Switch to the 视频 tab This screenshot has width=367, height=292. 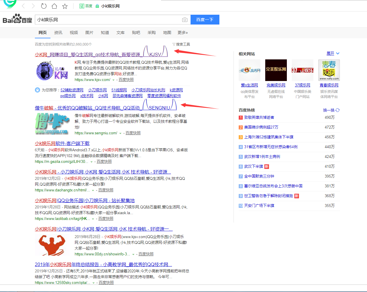(x=74, y=33)
